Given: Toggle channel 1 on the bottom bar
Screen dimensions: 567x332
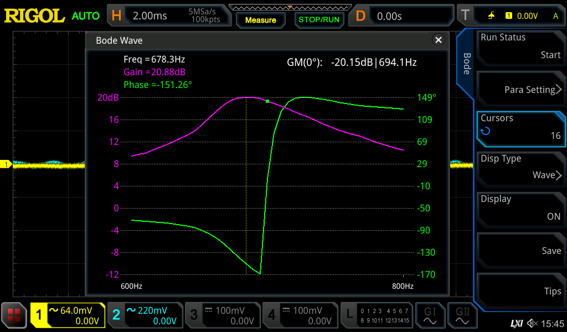Looking at the screenshot, I should (68, 315).
